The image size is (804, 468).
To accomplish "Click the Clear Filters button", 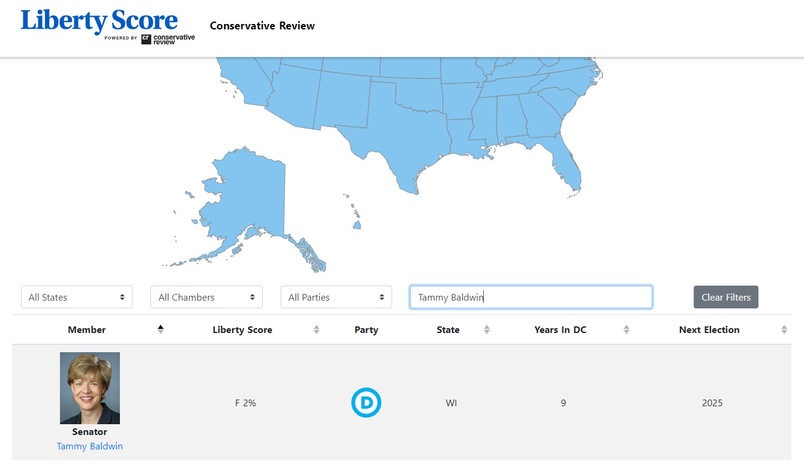I will click(x=725, y=297).
